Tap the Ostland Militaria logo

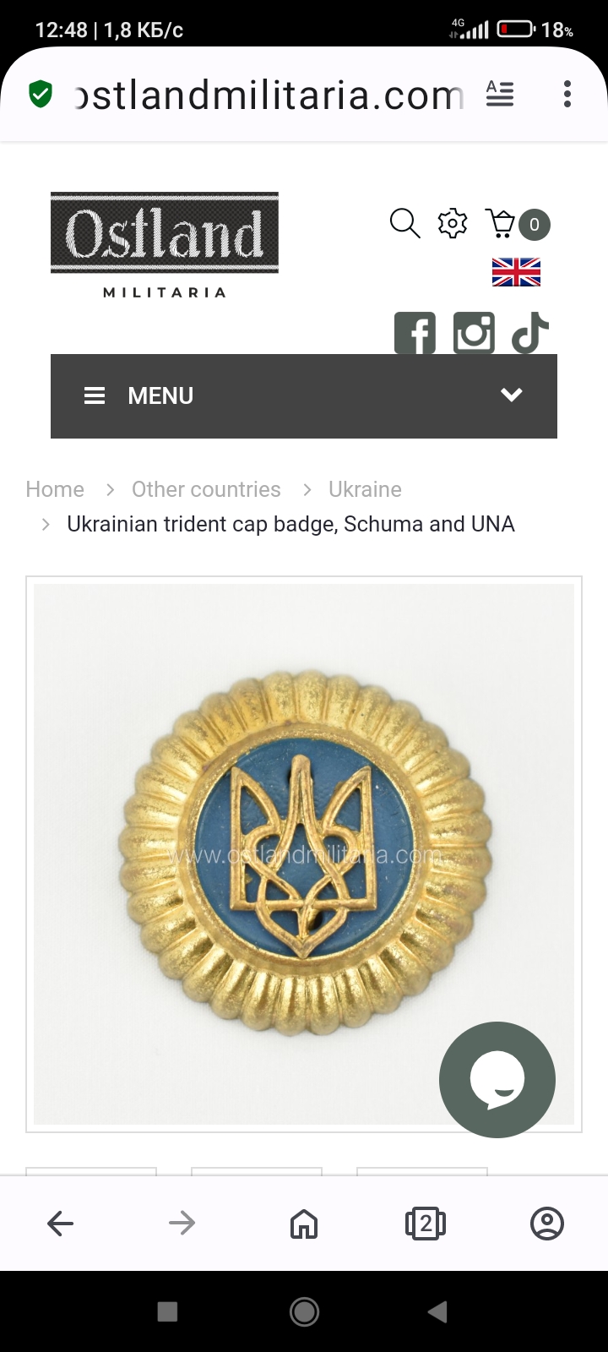coord(165,245)
